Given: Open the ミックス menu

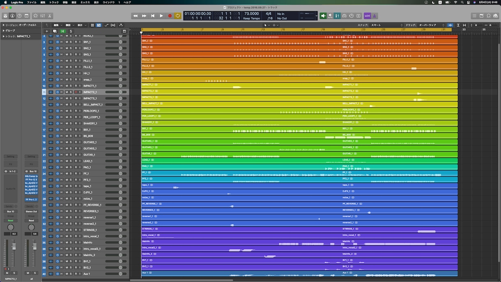Looking at the screenshot, I should pyautogui.click(x=85, y=2).
